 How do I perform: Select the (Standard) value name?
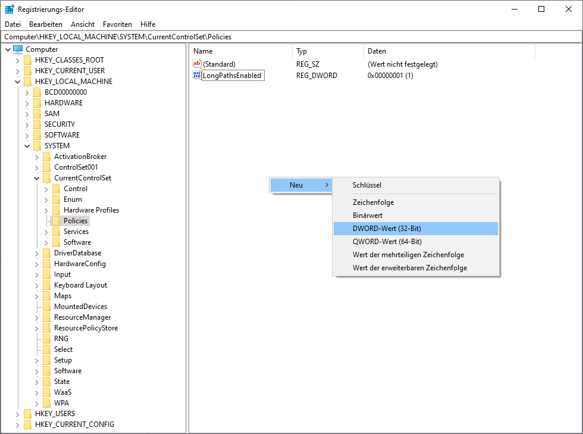tap(219, 64)
